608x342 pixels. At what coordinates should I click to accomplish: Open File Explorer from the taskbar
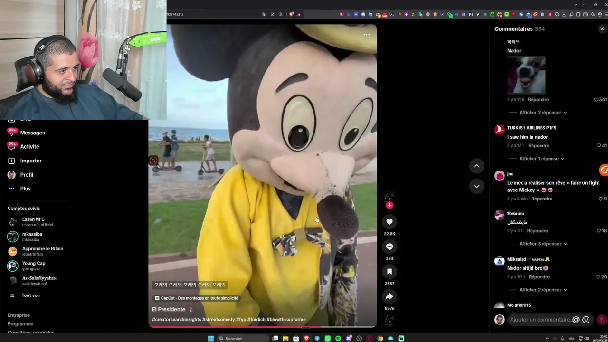point(285,338)
